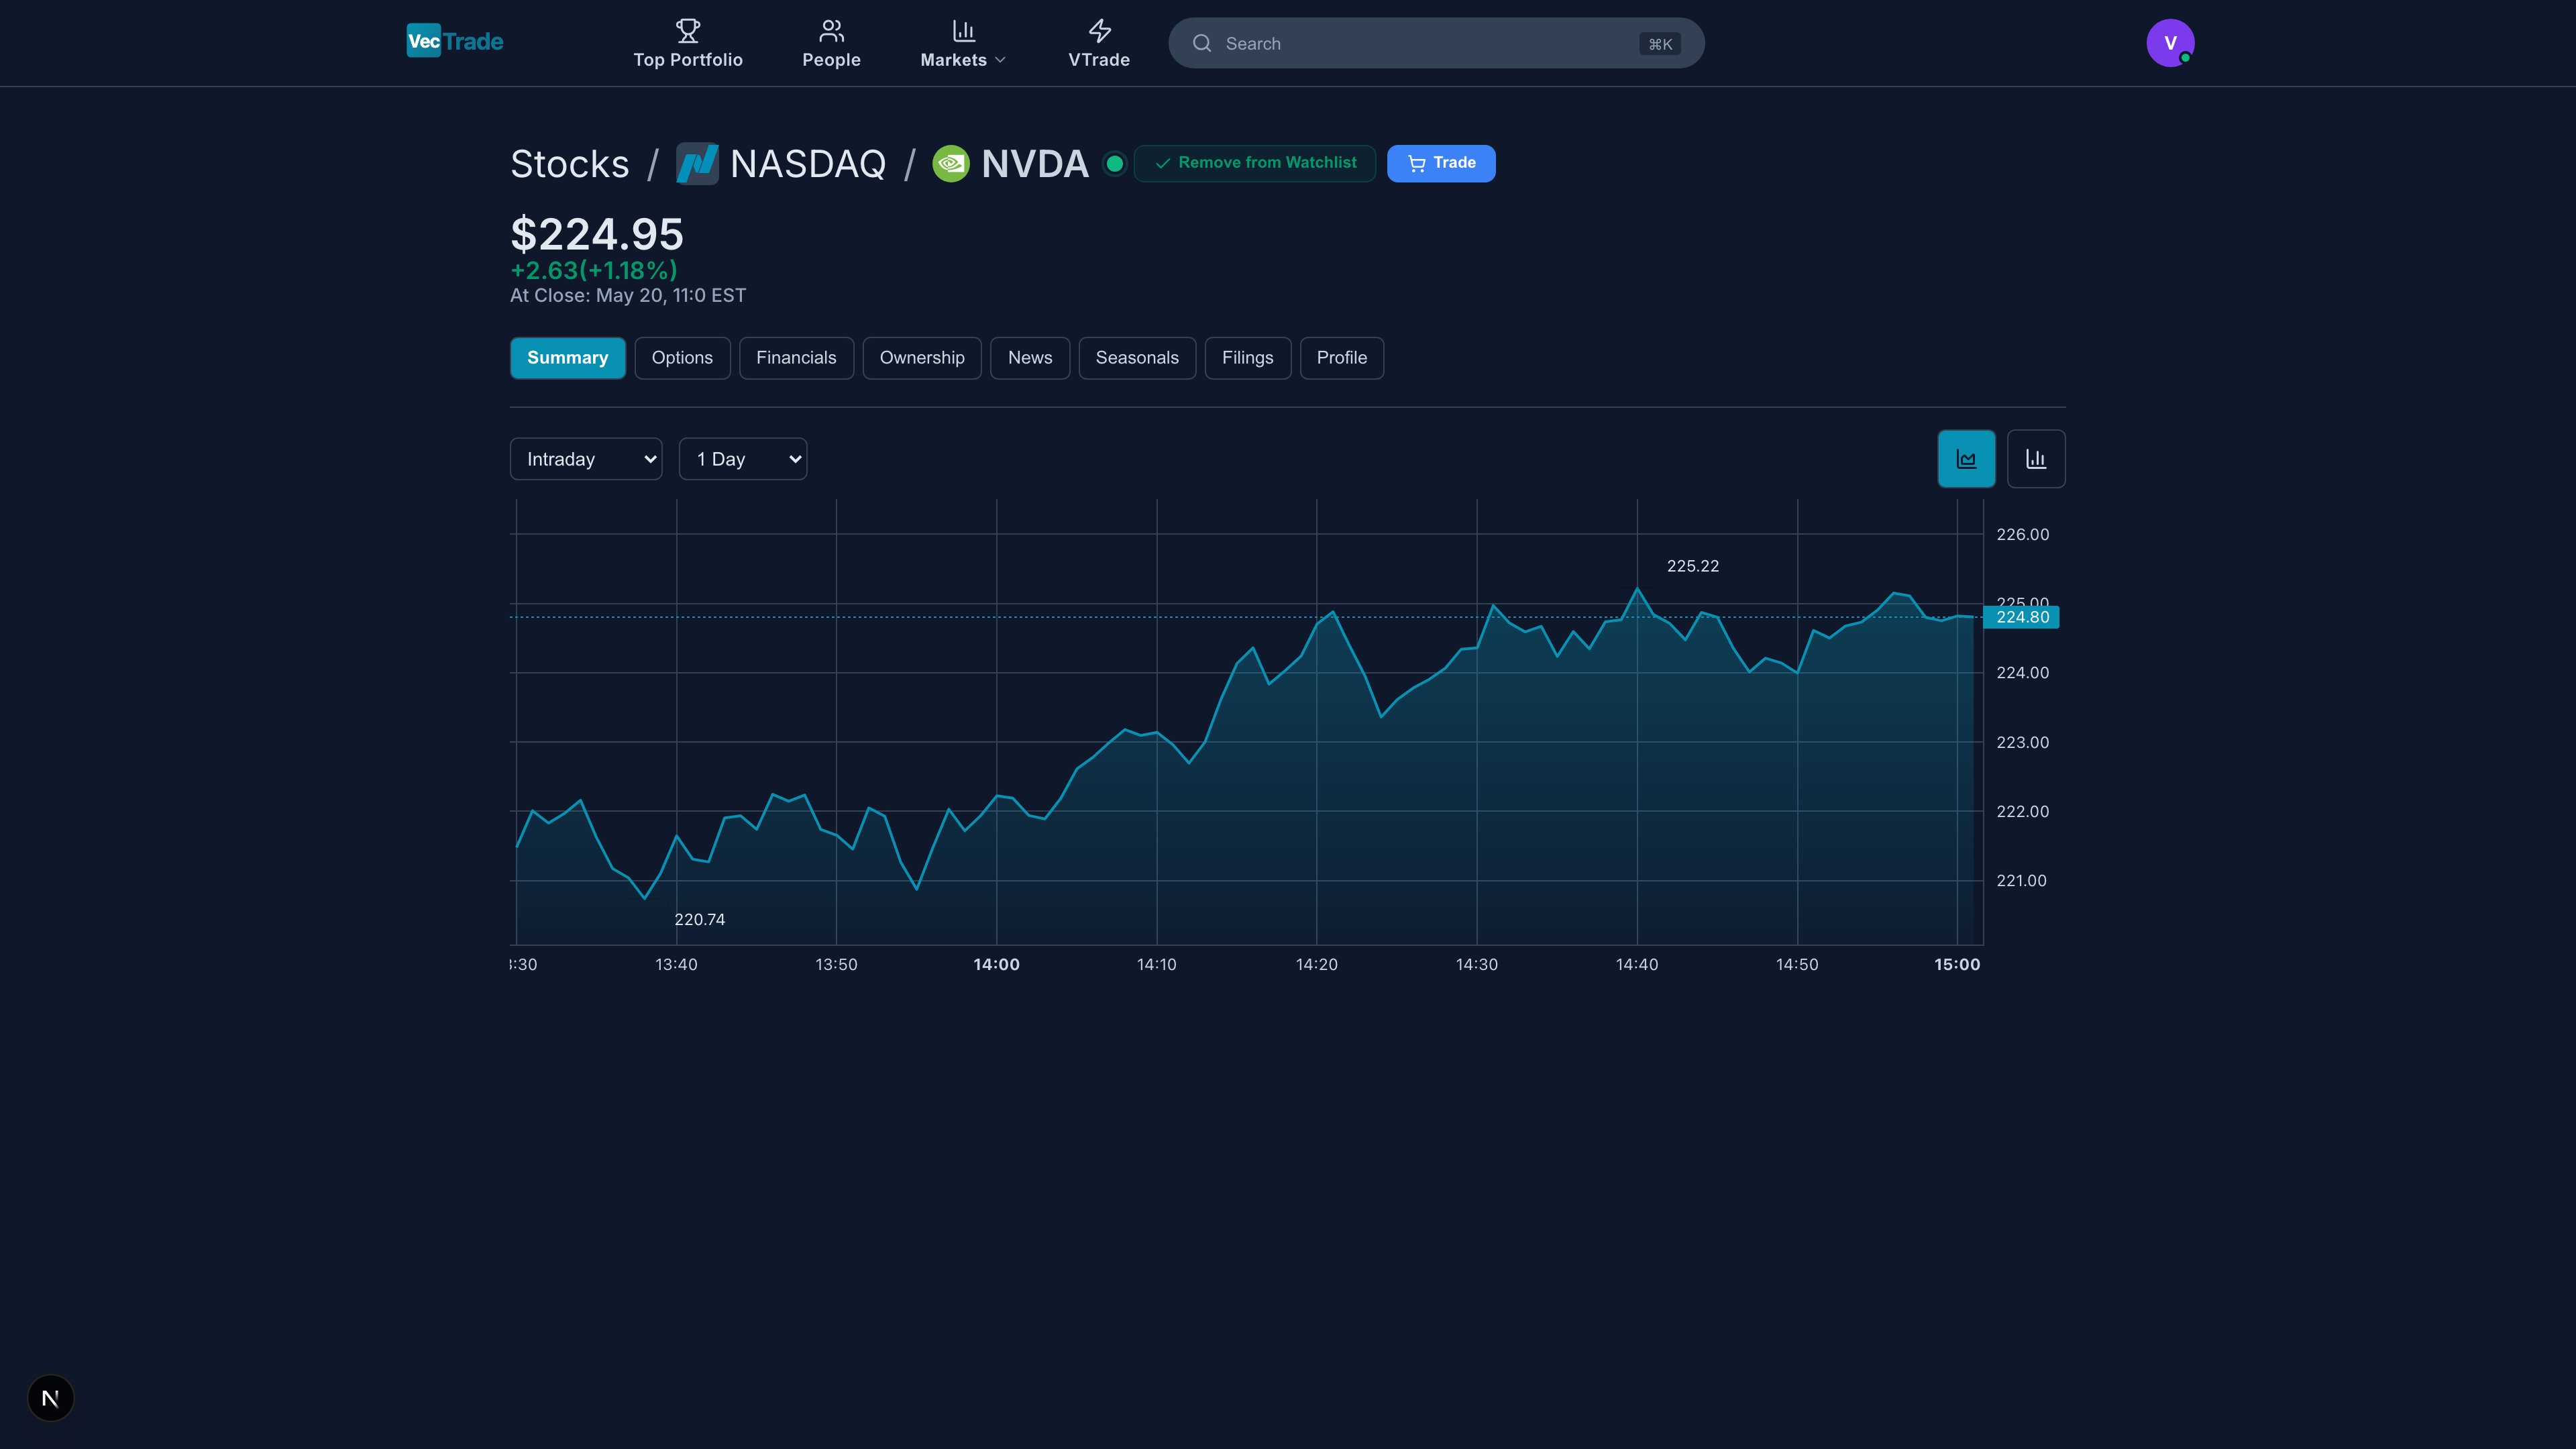
Task: Open the Next.js dev tools badge
Action: [x=50, y=1398]
